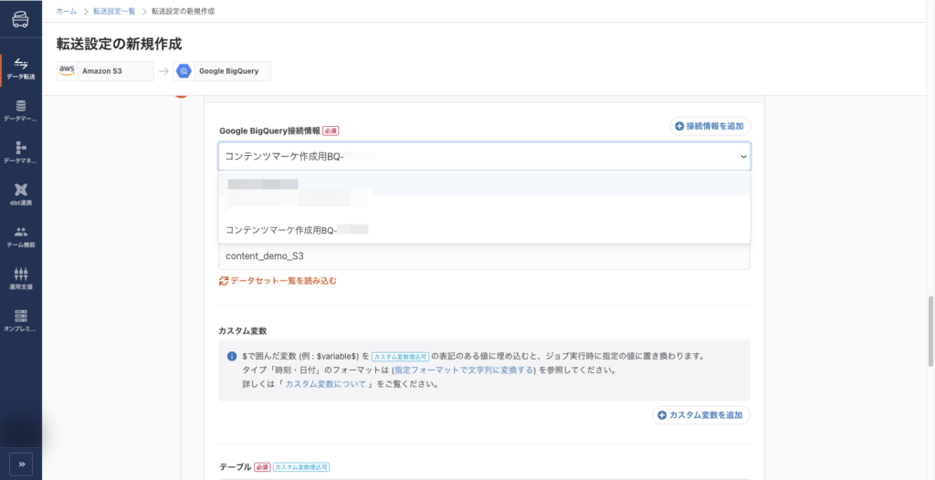The width and height of the screenshot is (935, 480).
Task: Click the Google BigQuery destination chip
Action: (x=222, y=70)
